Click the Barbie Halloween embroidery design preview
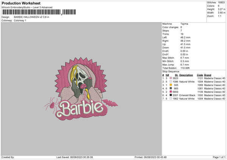 (81, 89)
